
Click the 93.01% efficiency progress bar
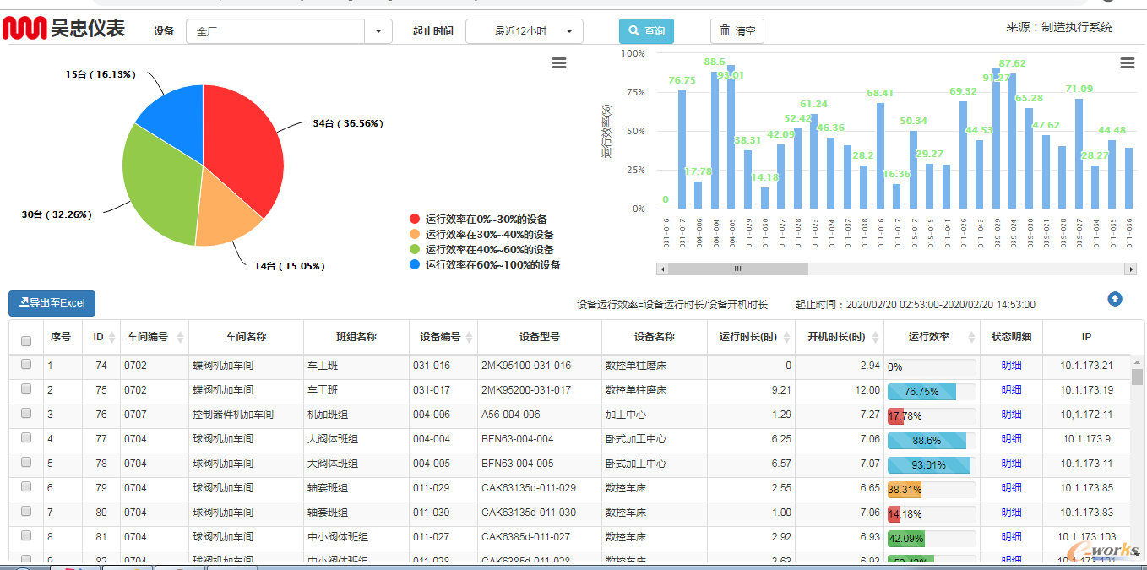(932, 464)
